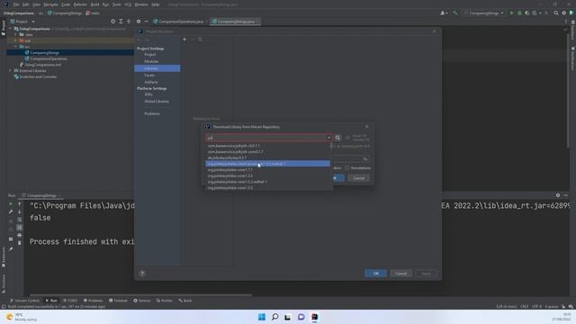Click the green Run button in the toolbar
This screenshot has height=324, width=576.
[511, 13]
